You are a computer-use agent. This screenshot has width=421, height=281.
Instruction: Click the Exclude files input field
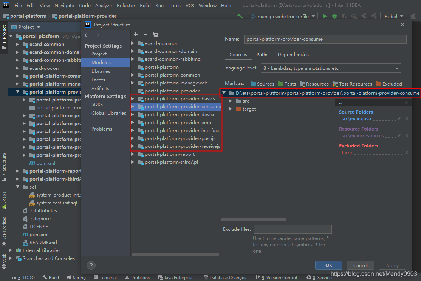(x=293, y=229)
